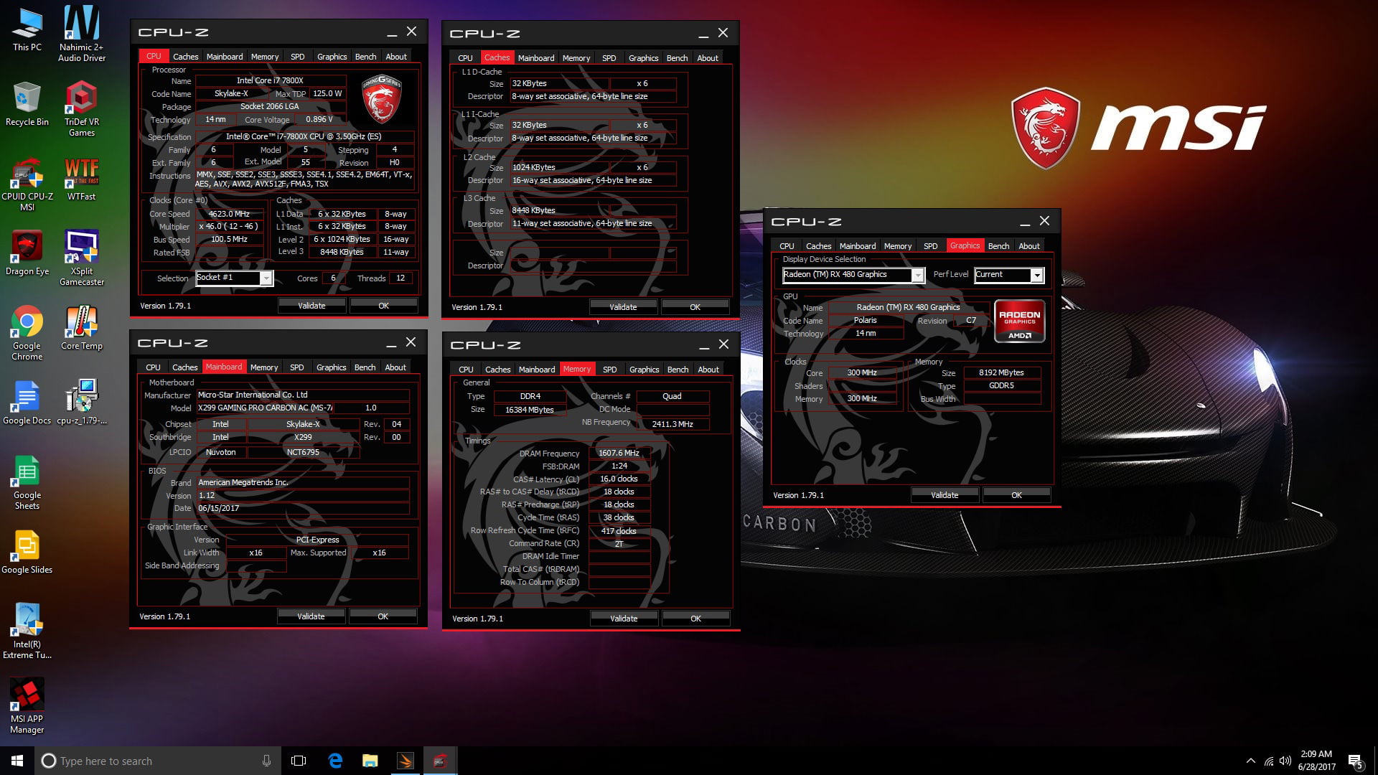Expand the Socket #1 selection dropdown
1378x775 pixels.
pos(266,278)
